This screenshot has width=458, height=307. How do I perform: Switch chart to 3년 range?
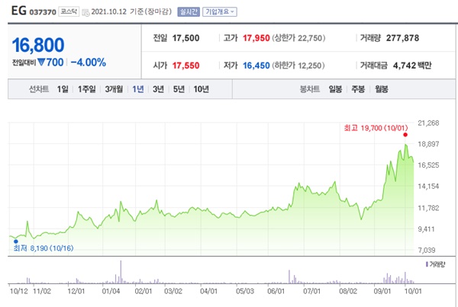pyautogui.click(x=158, y=89)
